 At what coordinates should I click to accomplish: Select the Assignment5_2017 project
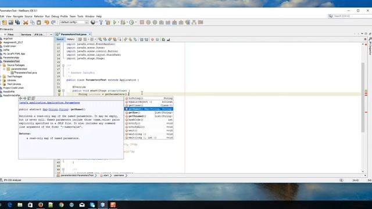pos(13,42)
